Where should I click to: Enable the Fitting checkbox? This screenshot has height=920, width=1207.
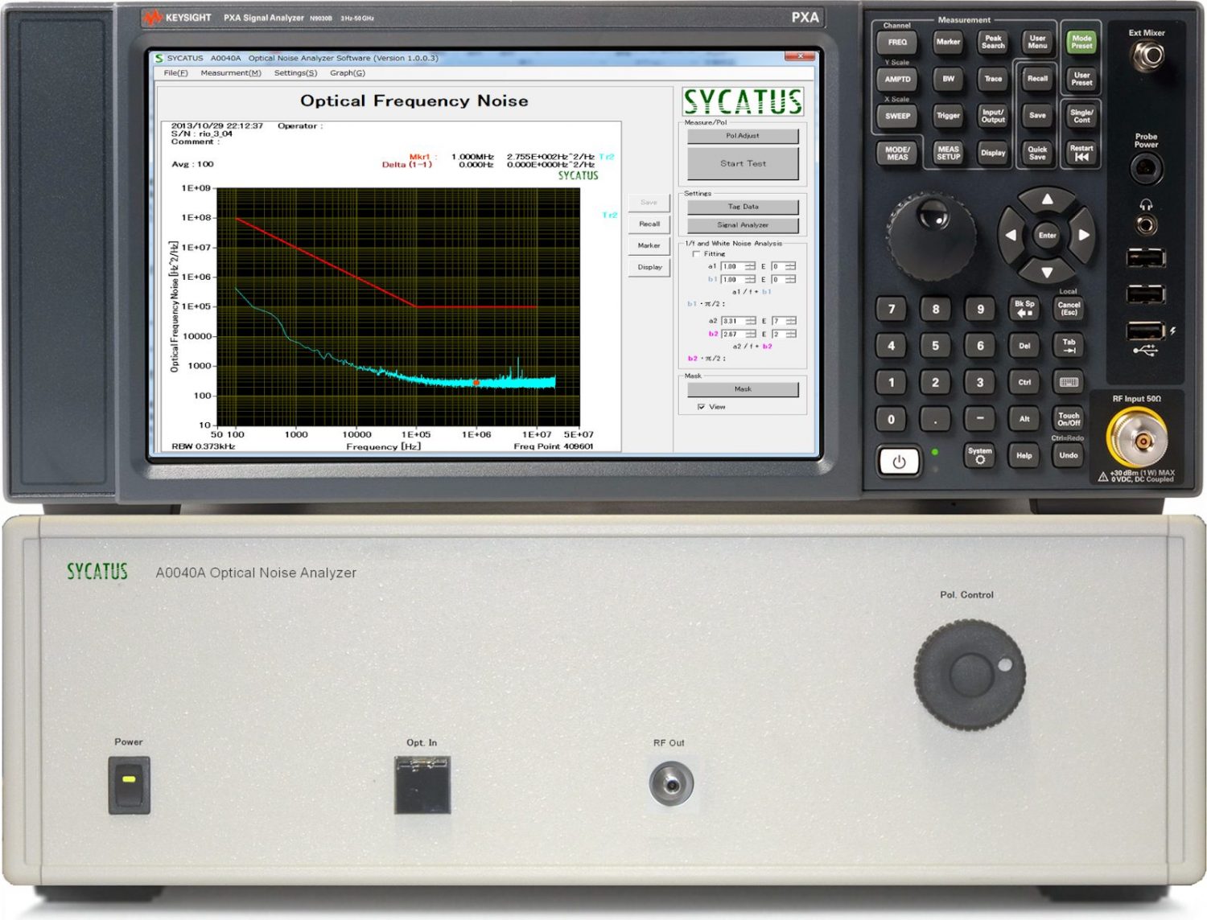point(696,254)
